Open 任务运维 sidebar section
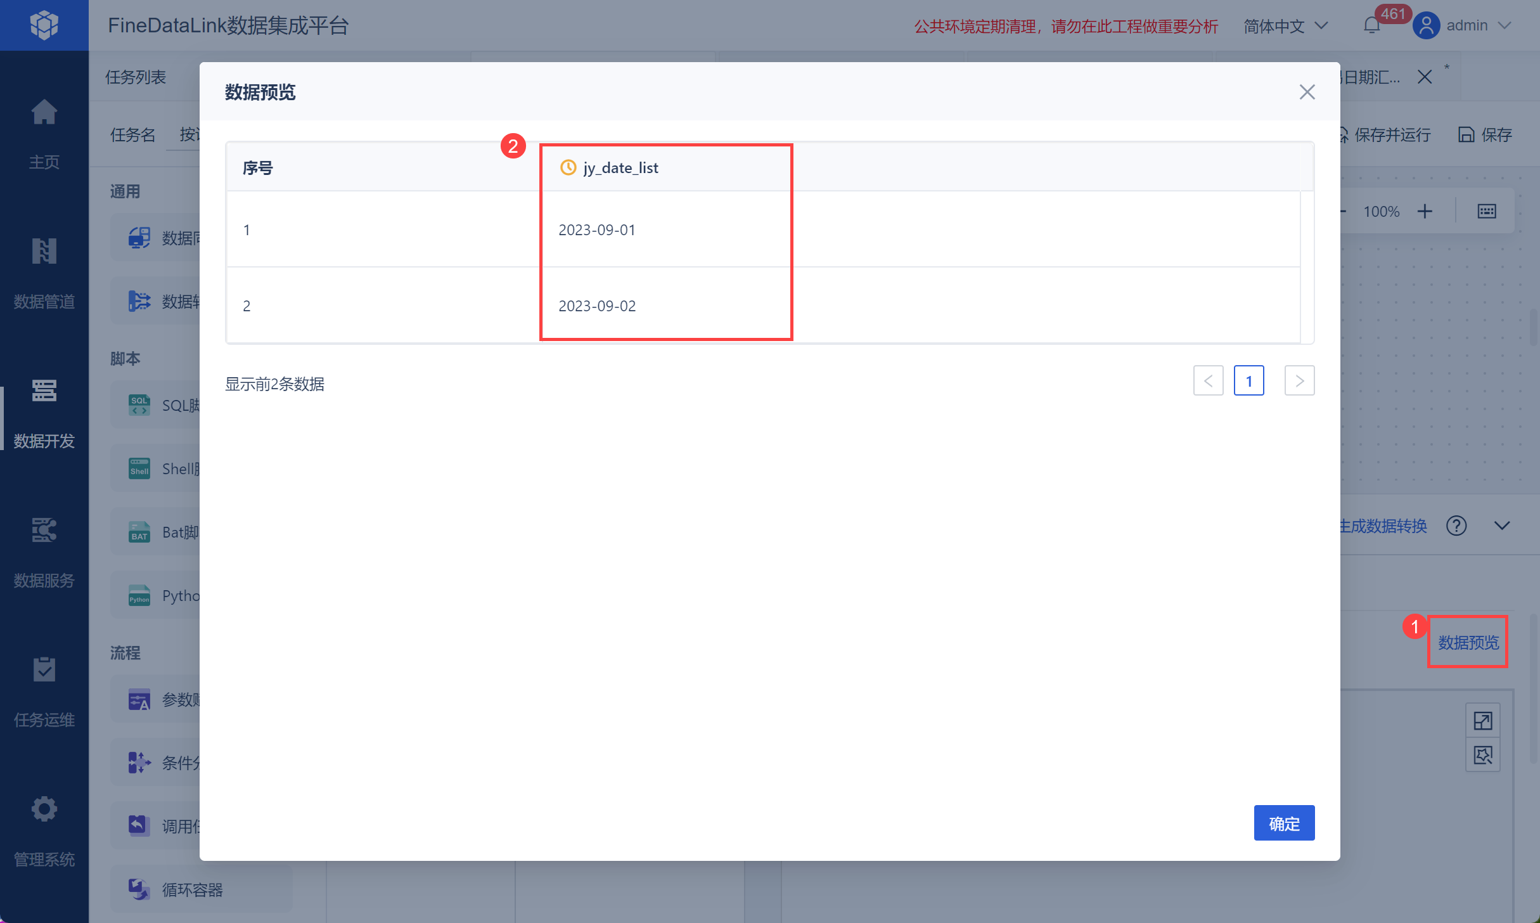Image resolution: width=1540 pixels, height=923 pixels. (44, 670)
